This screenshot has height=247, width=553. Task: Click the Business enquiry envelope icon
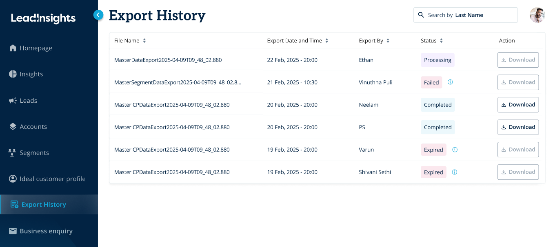click(x=13, y=231)
